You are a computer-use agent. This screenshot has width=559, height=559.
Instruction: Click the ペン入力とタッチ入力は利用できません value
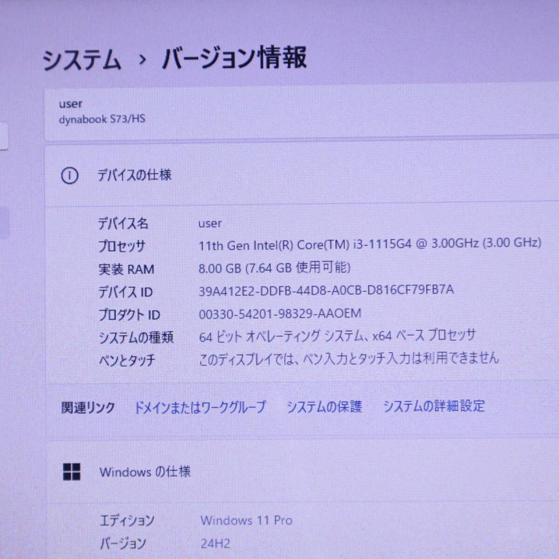349,358
